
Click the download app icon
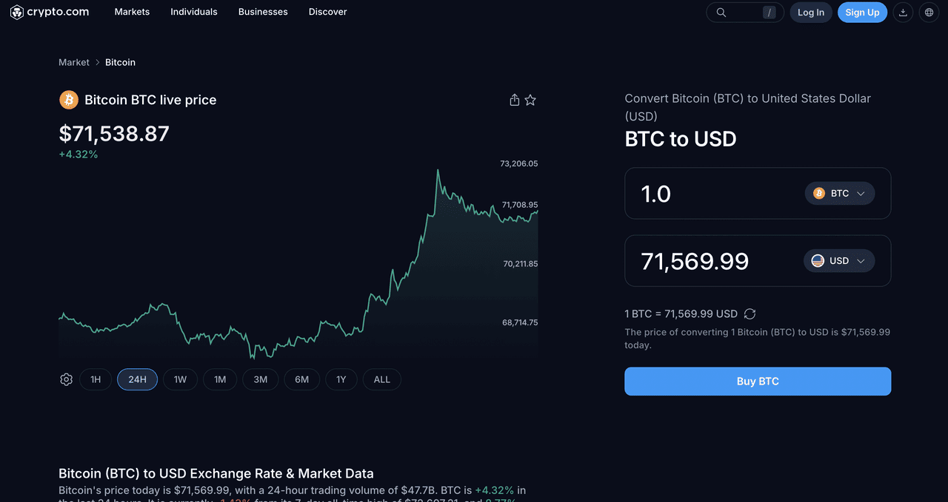tap(903, 13)
